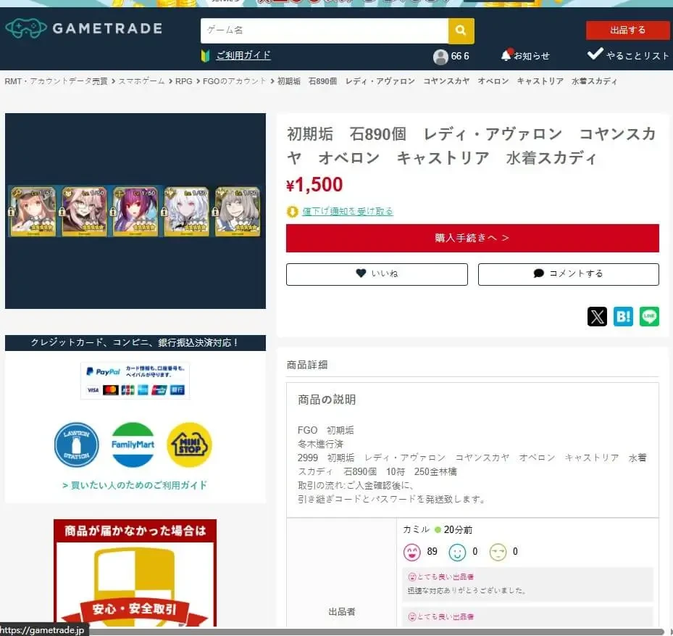Click the FamilyMart logo
Image resolution: width=673 pixels, height=636 pixels.
(x=133, y=445)
